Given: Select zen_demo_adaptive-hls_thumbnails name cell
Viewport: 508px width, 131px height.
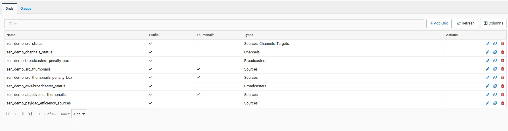Looking at the screenshot, I should click(75, 95).
